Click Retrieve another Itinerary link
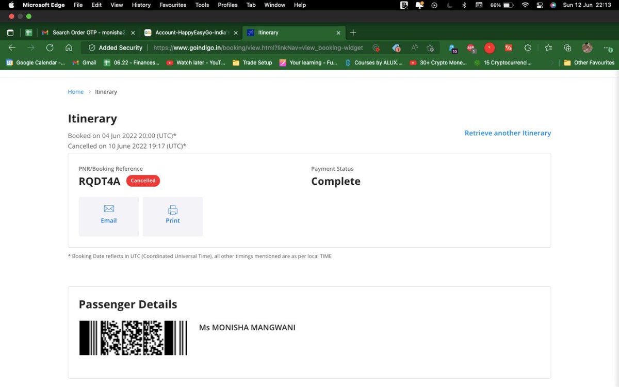Screen dimensions: 619x387 [508, 133]
